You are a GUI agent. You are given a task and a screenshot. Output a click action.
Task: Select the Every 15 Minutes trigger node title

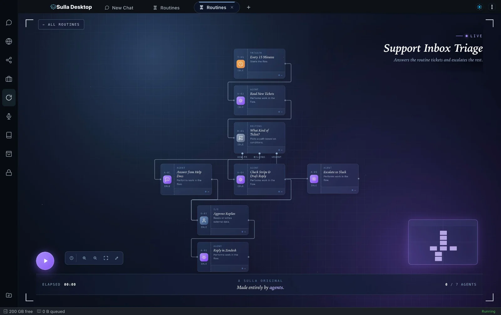(x=262, y=57)
